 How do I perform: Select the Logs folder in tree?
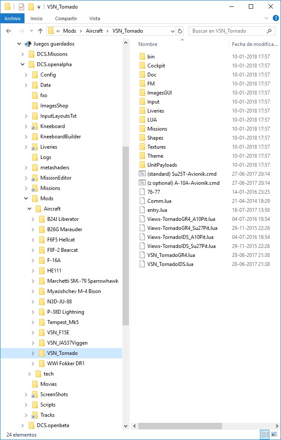46,157
